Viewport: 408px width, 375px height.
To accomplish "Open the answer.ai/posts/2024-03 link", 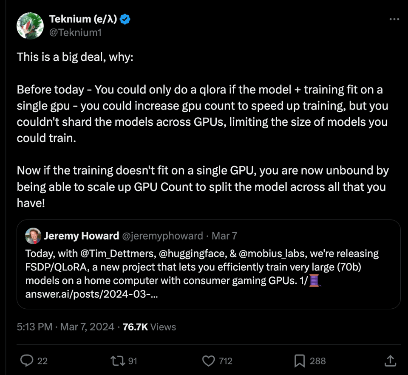I will pos(91,294).
